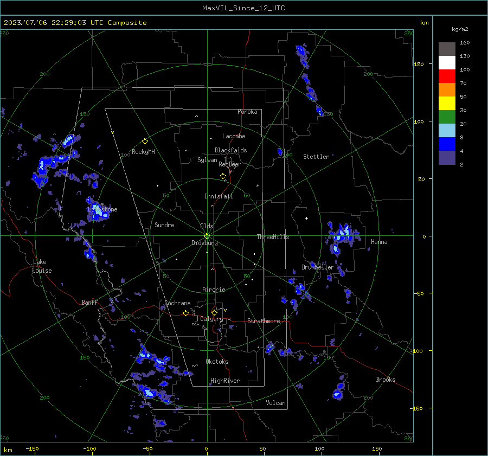Pick the green 20-30 legend swatch

click(447, 117)
